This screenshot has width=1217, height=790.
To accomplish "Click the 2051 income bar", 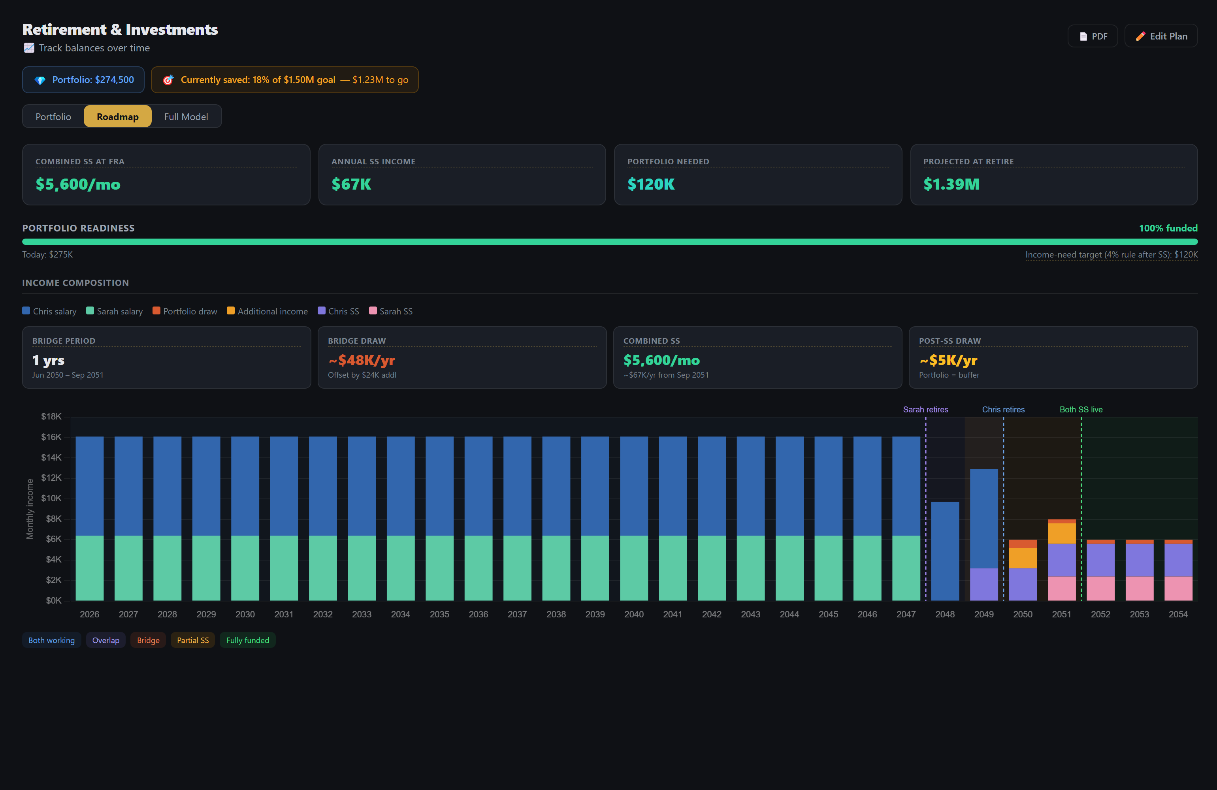I will [x=1062, y=560].
